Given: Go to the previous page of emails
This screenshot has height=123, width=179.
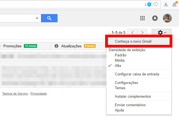Looking at the screenshot, I should 133,33.
